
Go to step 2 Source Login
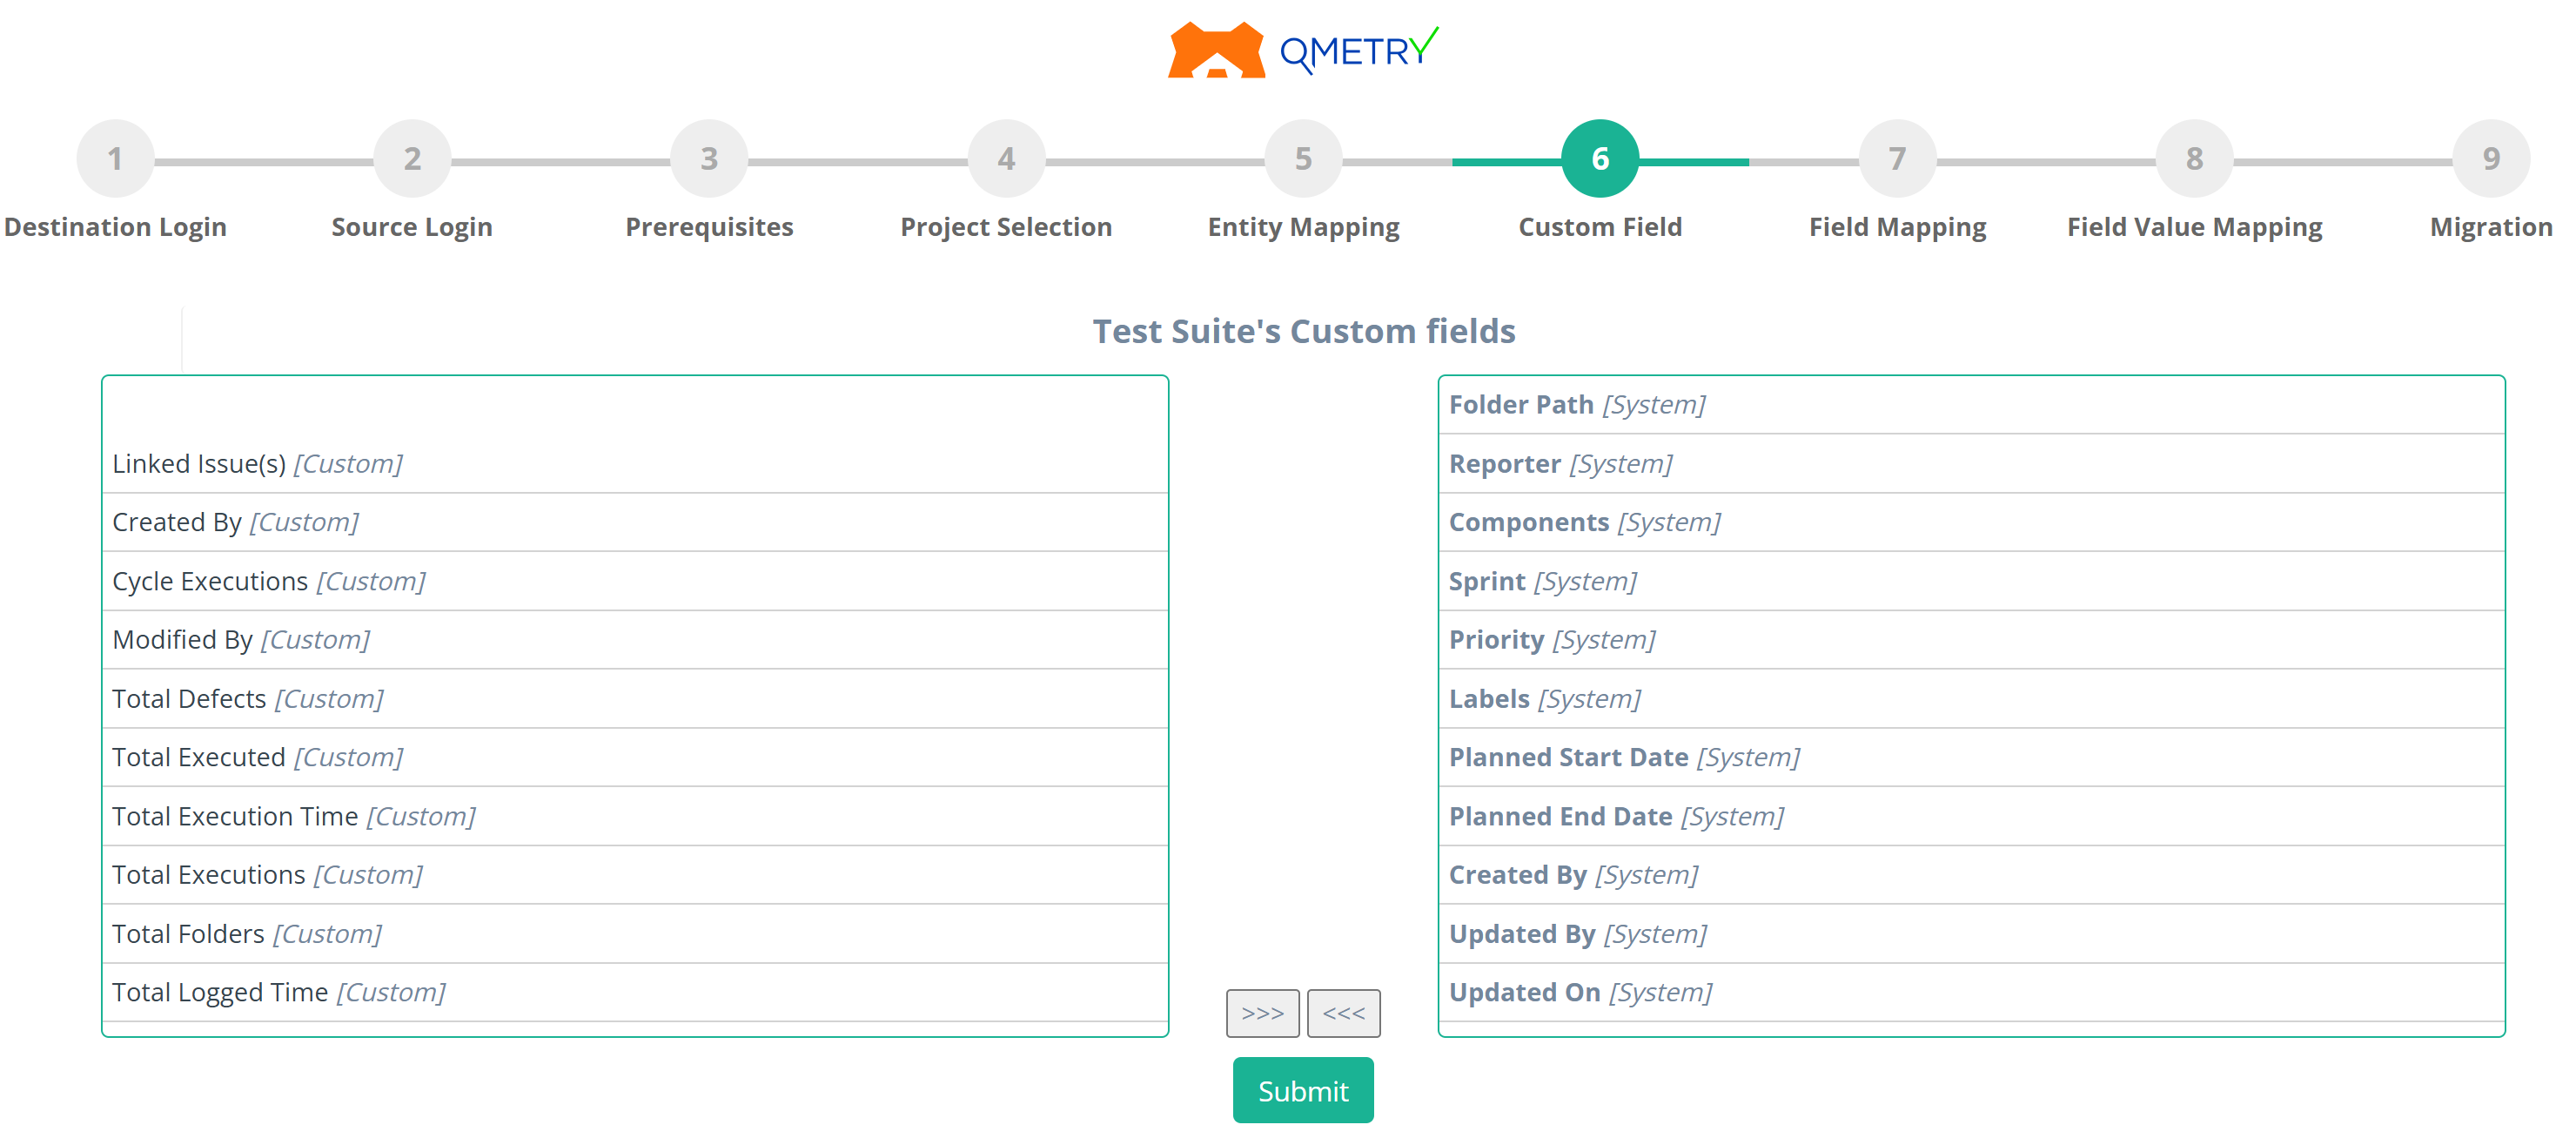tap(412, 158)
